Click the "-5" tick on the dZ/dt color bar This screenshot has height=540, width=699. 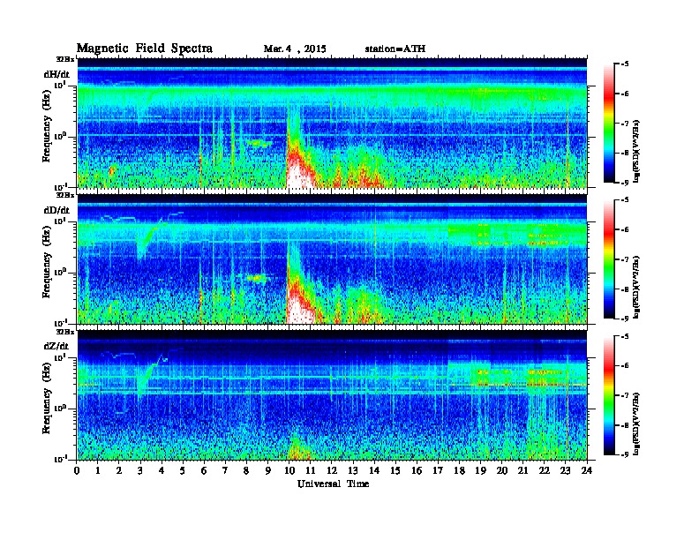[x=624, y=336]
